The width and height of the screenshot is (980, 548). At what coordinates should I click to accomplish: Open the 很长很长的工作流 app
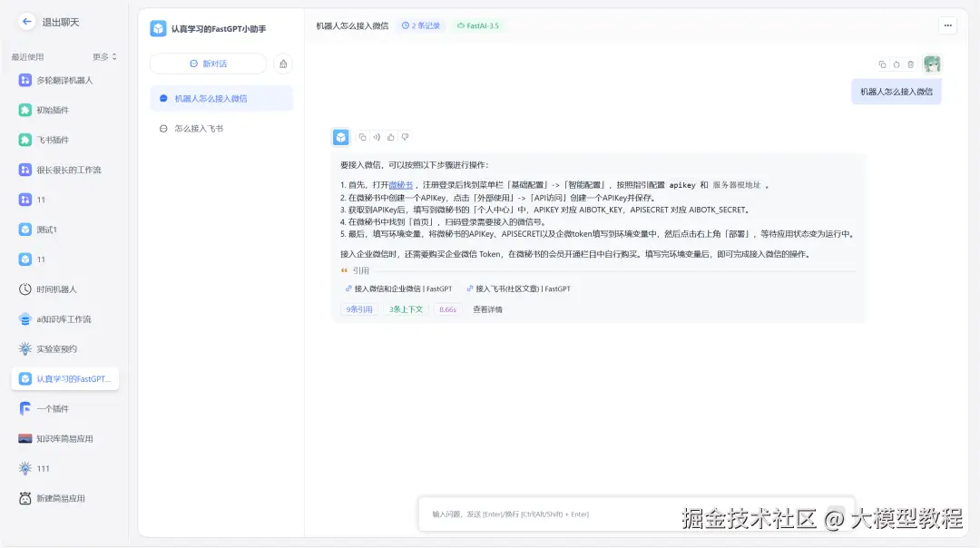(65, 170)
